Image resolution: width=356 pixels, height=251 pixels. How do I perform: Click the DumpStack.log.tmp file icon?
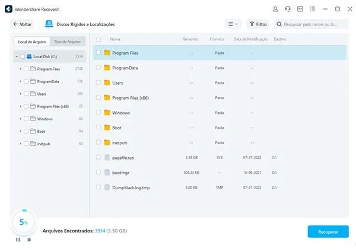107,188
